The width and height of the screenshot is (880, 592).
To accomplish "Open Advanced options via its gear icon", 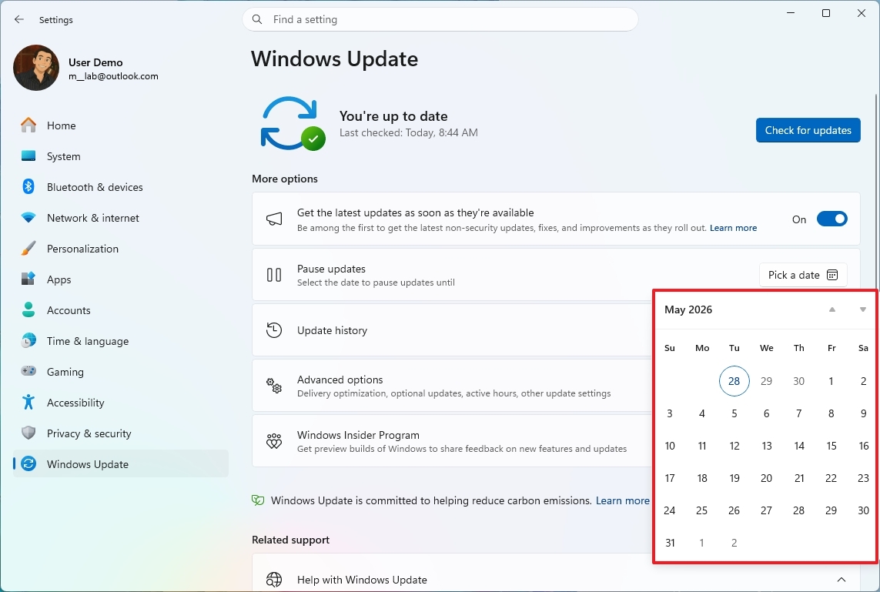I will click(x=275, y=385).
